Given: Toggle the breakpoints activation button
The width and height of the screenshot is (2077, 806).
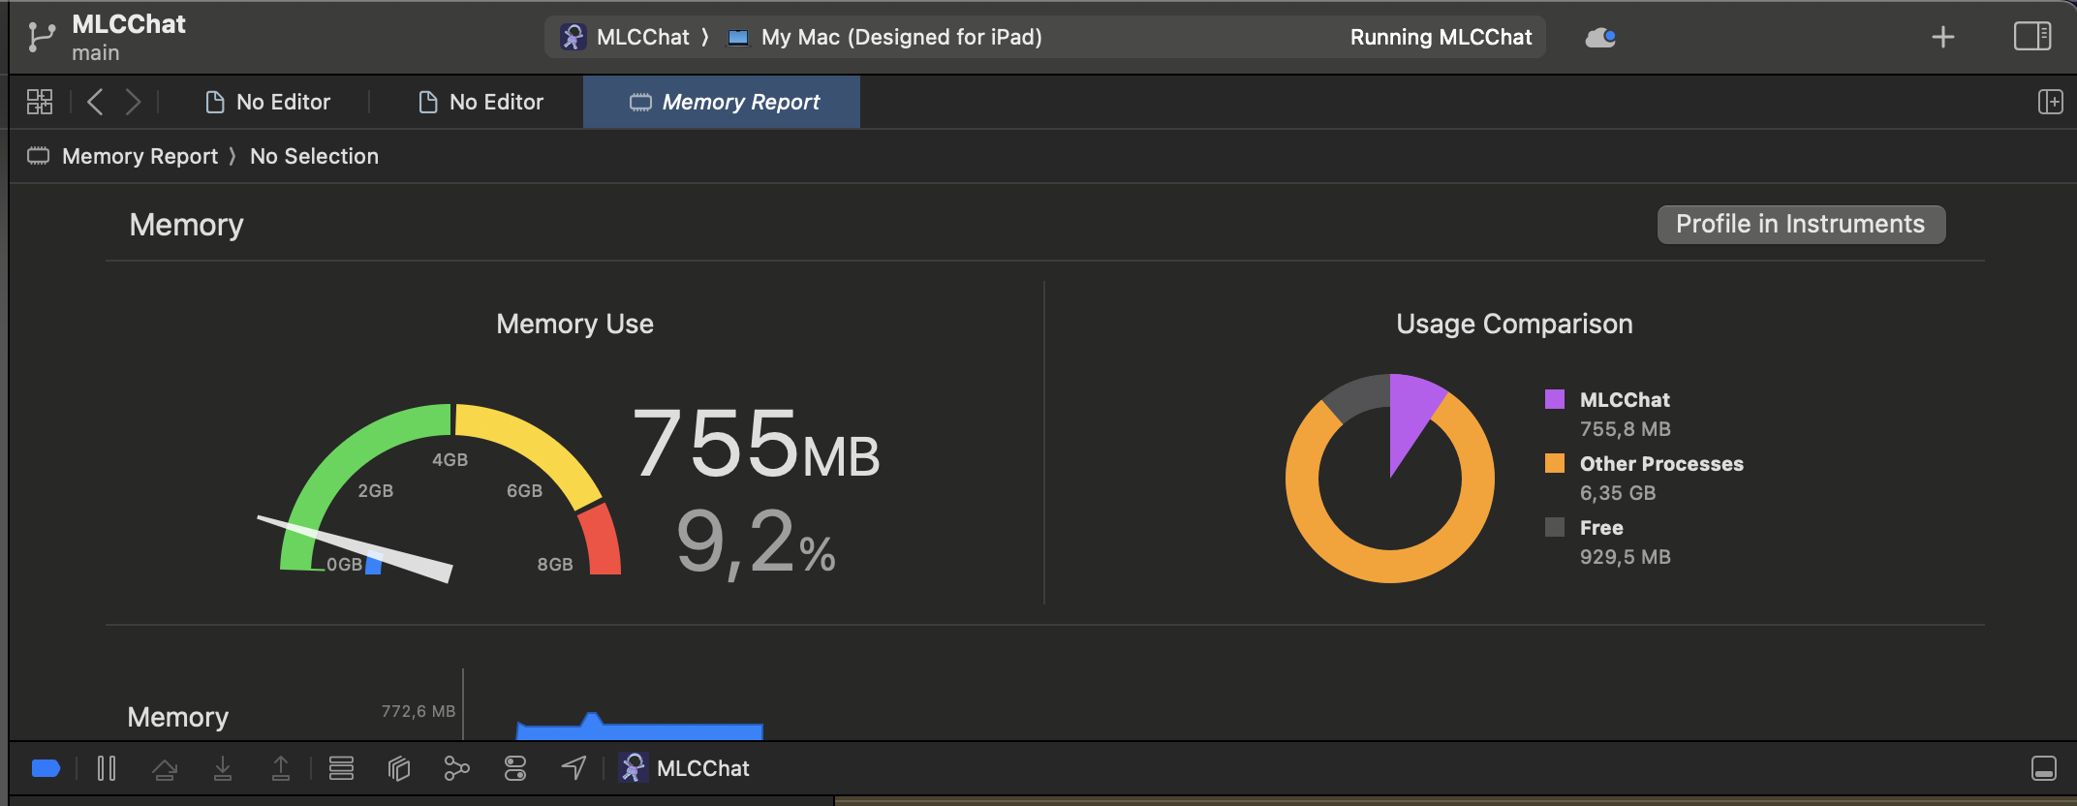Looking at the screenshot, I should (x=46, y=768).
